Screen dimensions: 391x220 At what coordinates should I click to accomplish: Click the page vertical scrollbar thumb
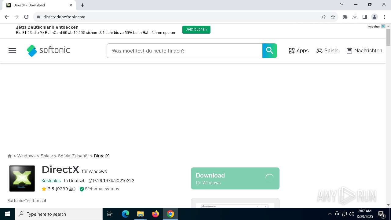pyautogui.click(x=388, y=37)
